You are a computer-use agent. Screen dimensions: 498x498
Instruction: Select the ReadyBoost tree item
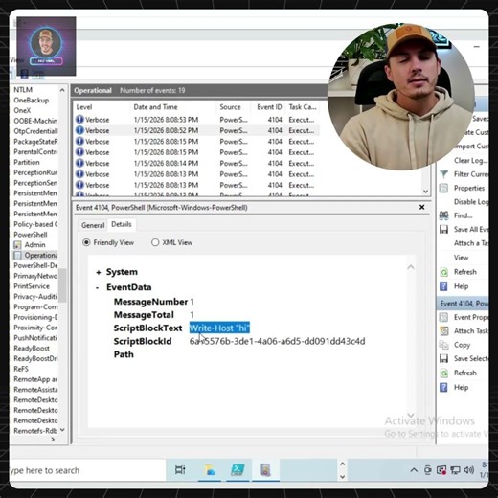[32, 349]
